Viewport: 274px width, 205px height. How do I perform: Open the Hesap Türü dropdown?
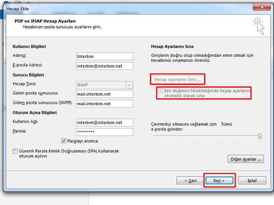click(x=104, y=85)
